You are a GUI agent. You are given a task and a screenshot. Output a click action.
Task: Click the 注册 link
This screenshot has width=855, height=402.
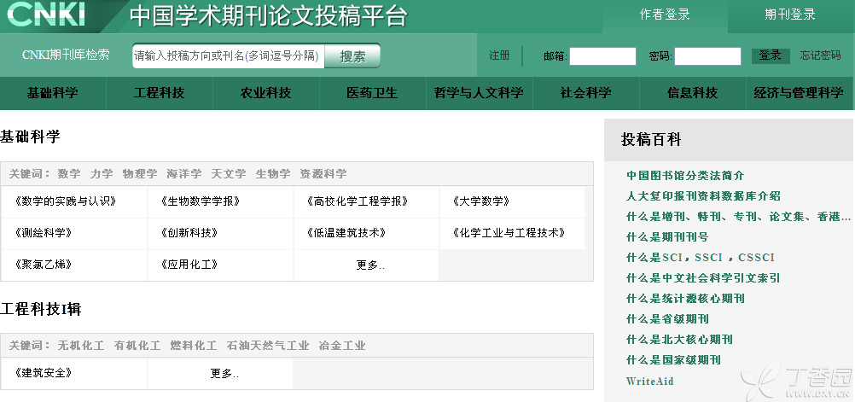[499, 55]
